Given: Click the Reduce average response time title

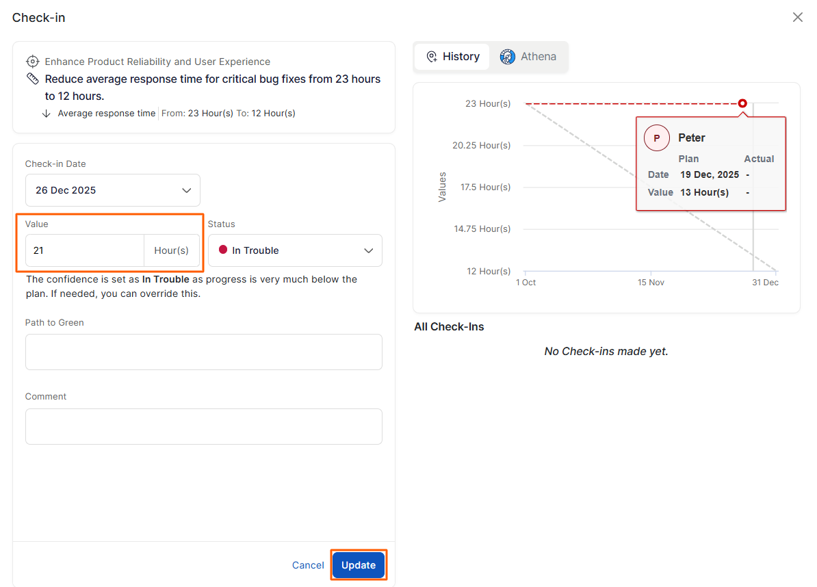Looking at the screenshot, I should coord(213,88).
